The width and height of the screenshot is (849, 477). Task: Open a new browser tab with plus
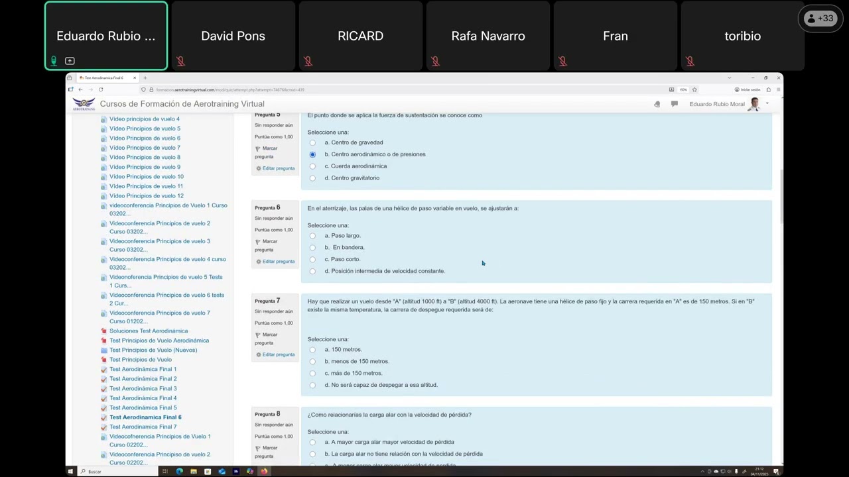145,78
